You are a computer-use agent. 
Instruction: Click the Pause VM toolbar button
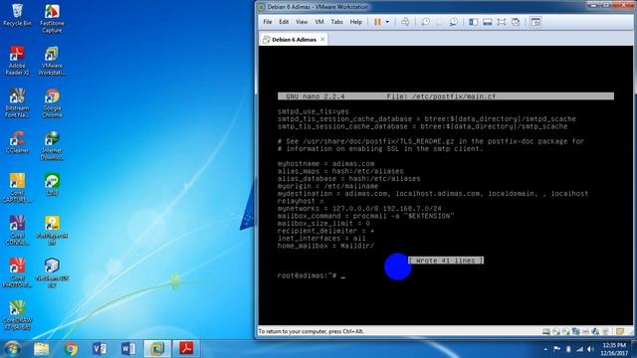(377, 22)
